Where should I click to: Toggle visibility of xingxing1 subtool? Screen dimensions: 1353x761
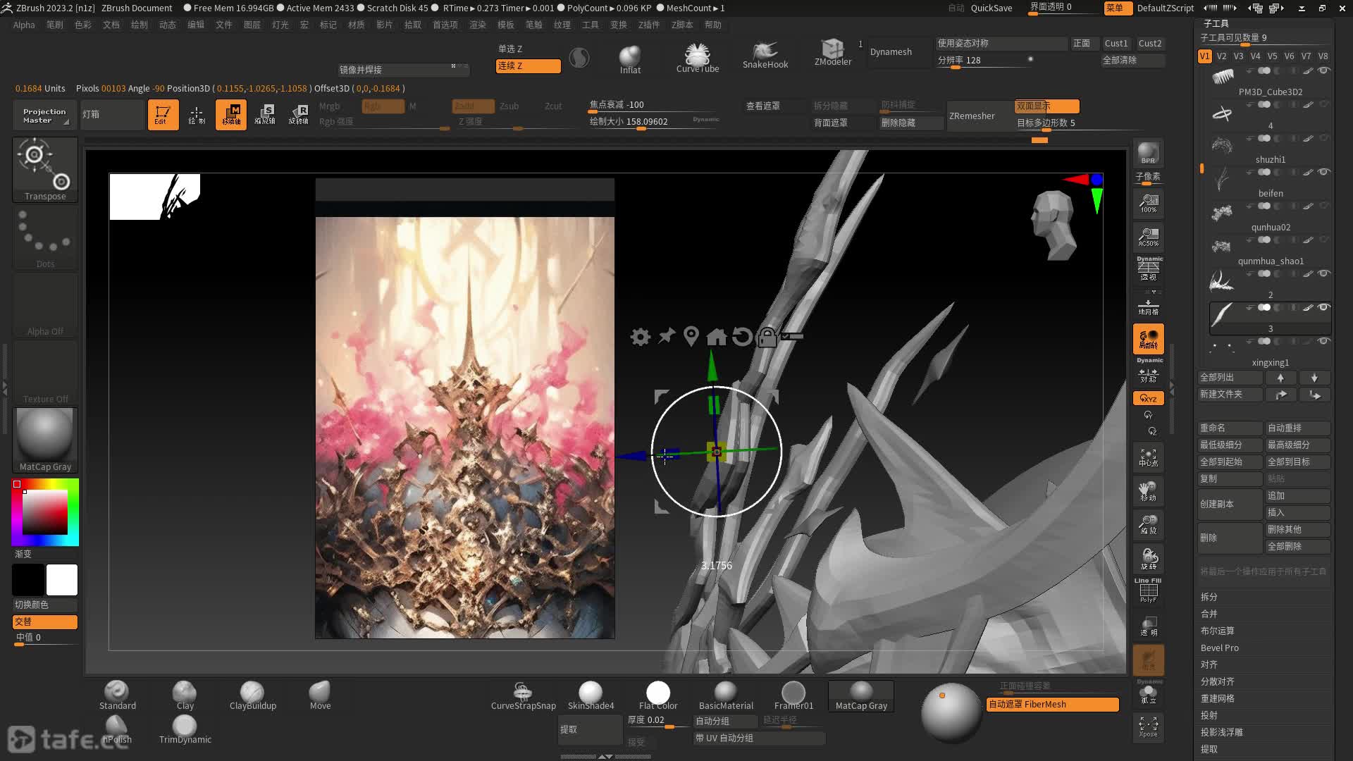(x=1324, y=341)
